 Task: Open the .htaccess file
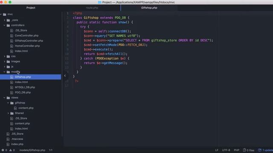click(17, 139)
